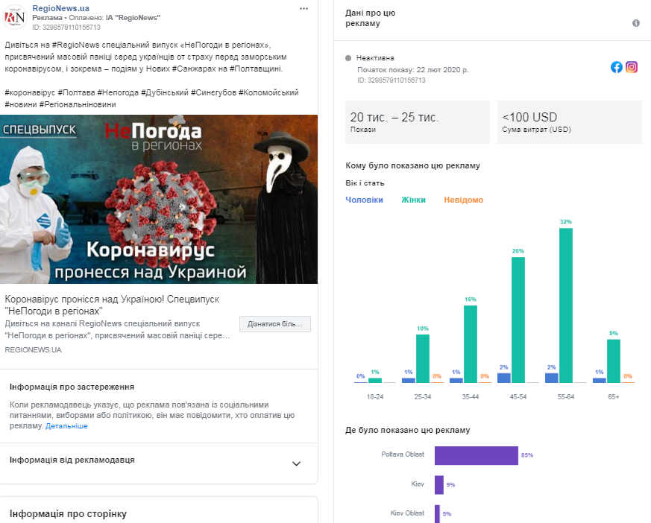Click the Kiev 9% bar
The height and width of the screenshot is (523, 651).
(x=438, y=485)
